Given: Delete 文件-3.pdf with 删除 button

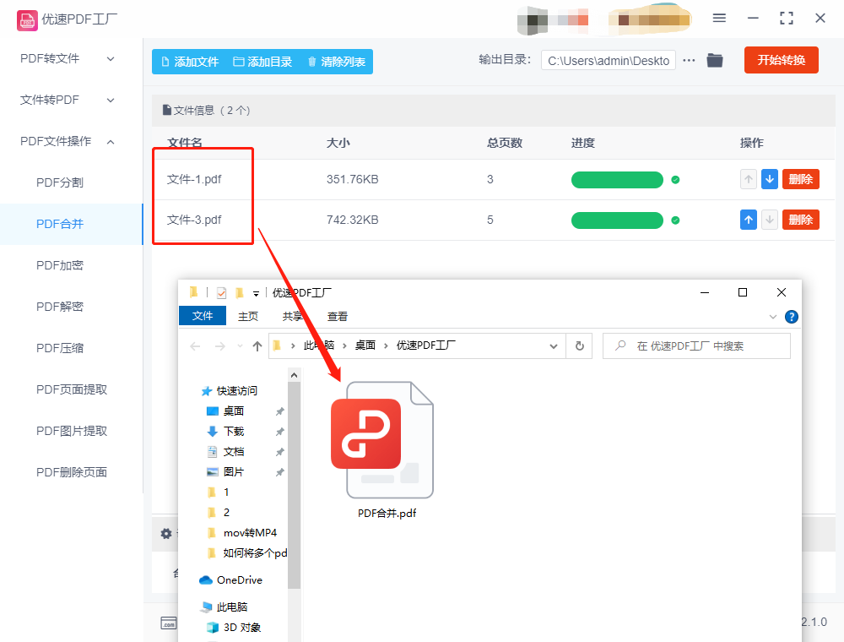Looking at the screenshot, I should pyautogui.click(x=800, y=220).
